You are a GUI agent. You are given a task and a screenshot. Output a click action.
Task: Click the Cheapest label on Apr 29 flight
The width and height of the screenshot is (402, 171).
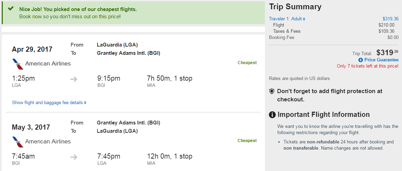(247, 63)
